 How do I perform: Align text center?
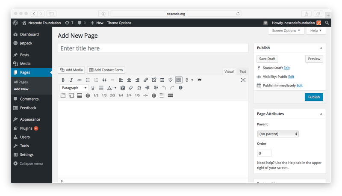click(129, 80)
